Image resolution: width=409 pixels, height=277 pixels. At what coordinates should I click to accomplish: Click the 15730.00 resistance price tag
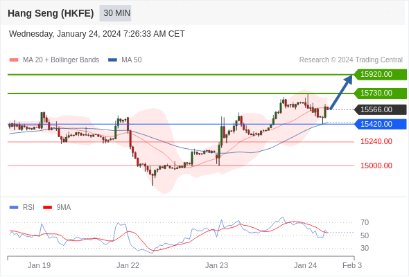pos(381,93)
